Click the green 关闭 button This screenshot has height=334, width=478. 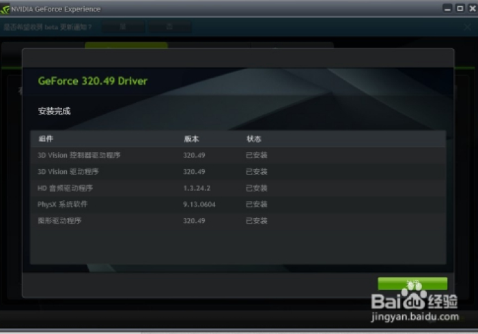coord(412,284)
